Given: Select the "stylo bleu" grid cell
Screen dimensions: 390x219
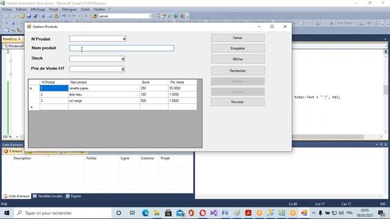Looking at the screenshot, I should point(104,94).
